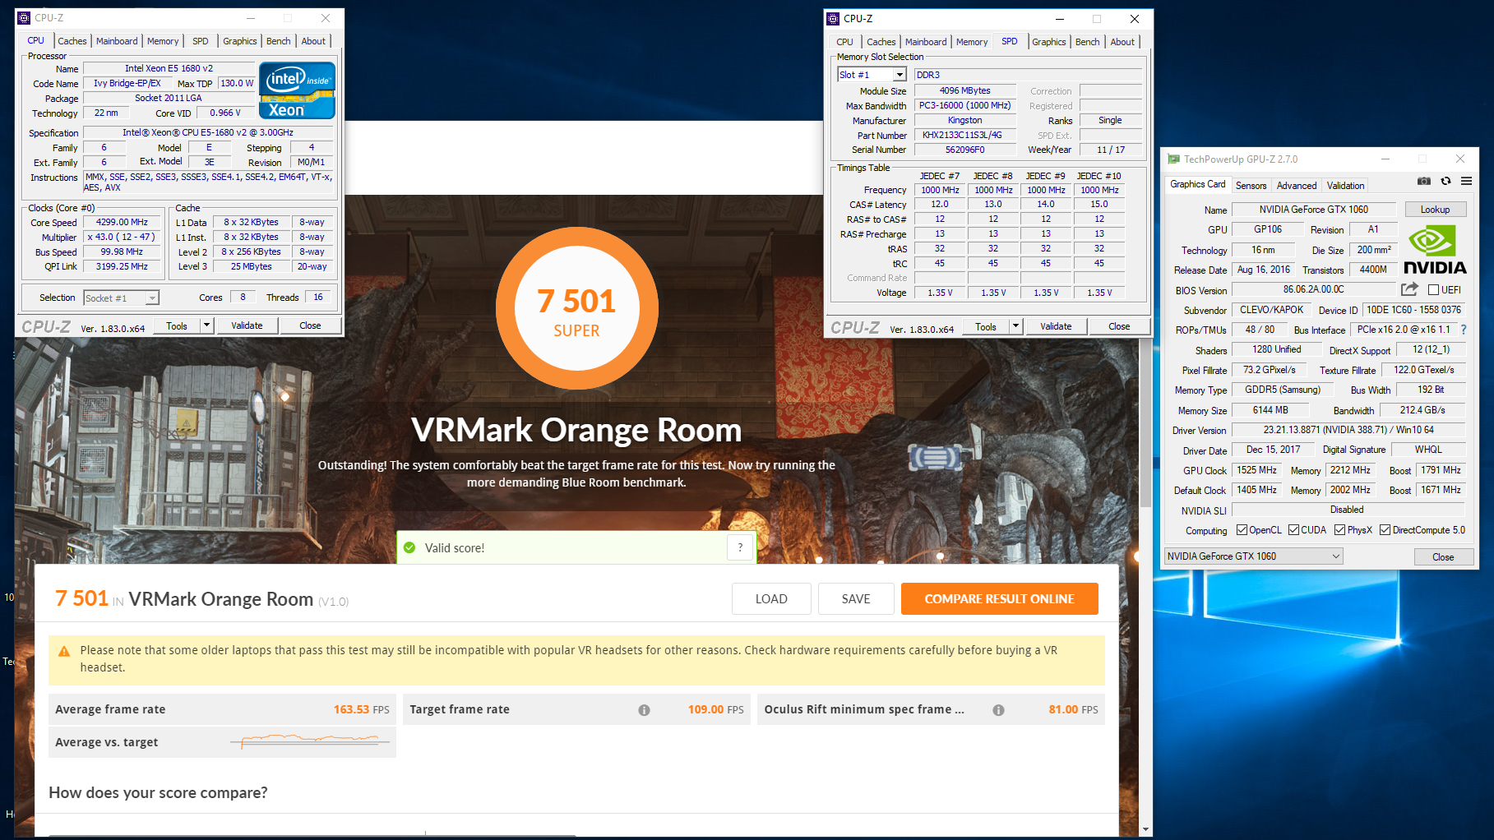
Task: Open the About tab in left CPU-Z
Action: click(313, 41)
